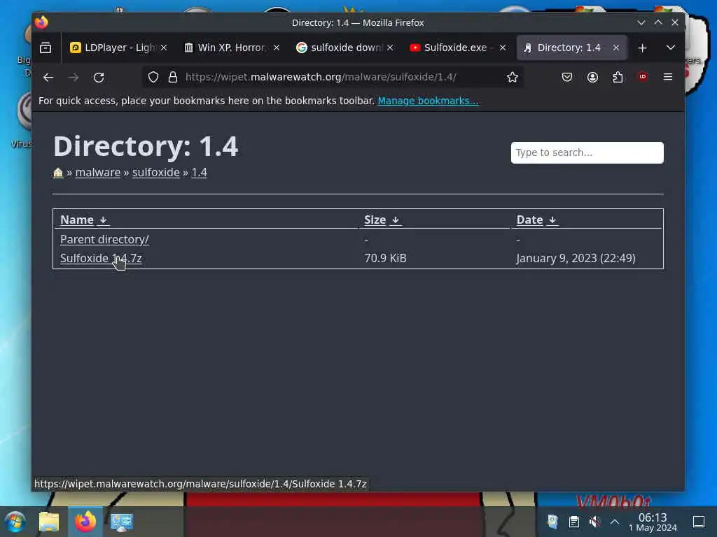Select the 70.9 KiB size cell

pyautogui.click(x=386, y=259)
